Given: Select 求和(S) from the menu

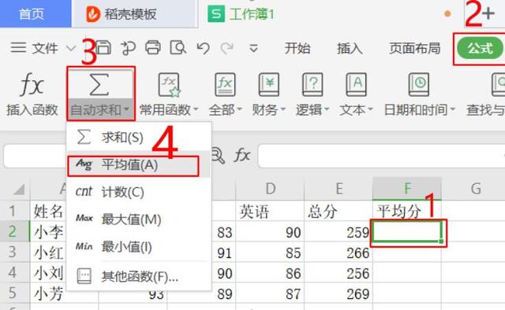Looking at the screenshot, I should [x=139, y=138].
